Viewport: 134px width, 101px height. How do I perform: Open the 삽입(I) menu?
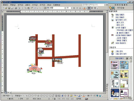tap(28, 5)
